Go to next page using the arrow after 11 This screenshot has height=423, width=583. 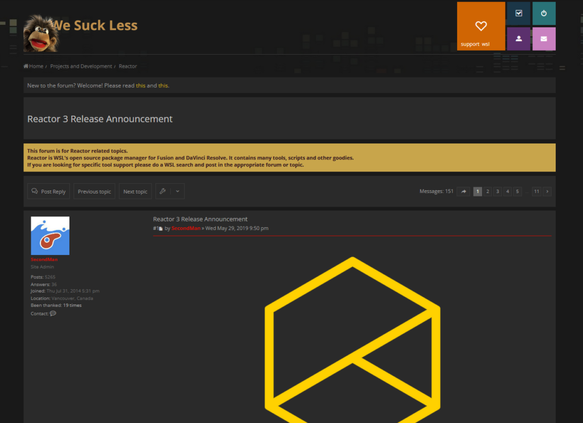[x=547, y=191]
